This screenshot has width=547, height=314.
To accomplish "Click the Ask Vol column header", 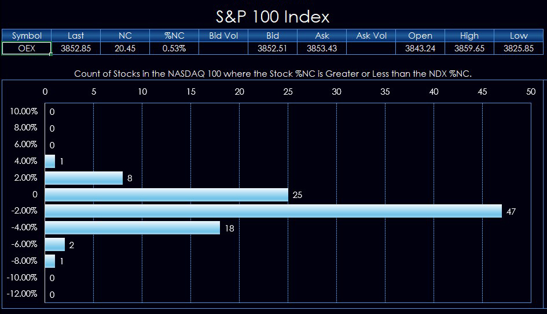I will pos(371,35).
